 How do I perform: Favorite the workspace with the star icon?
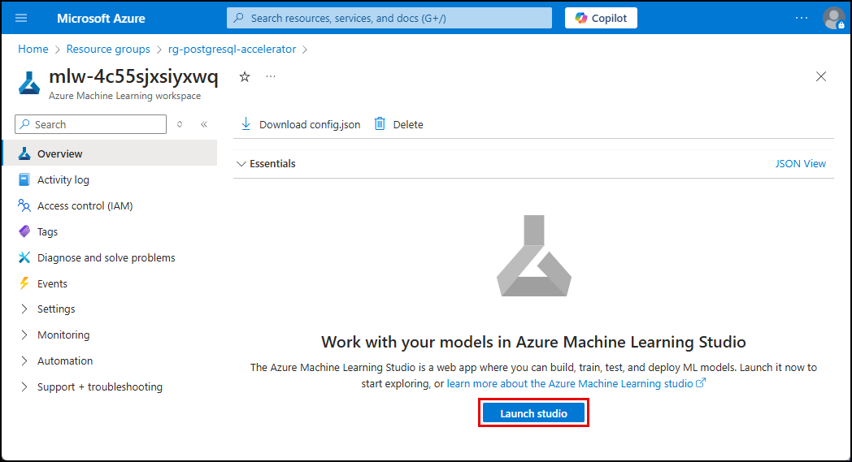click(245, 76)
